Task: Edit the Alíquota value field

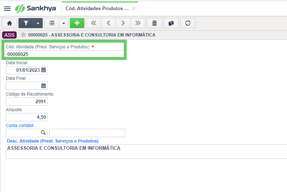Action: [x=26, y=117]
